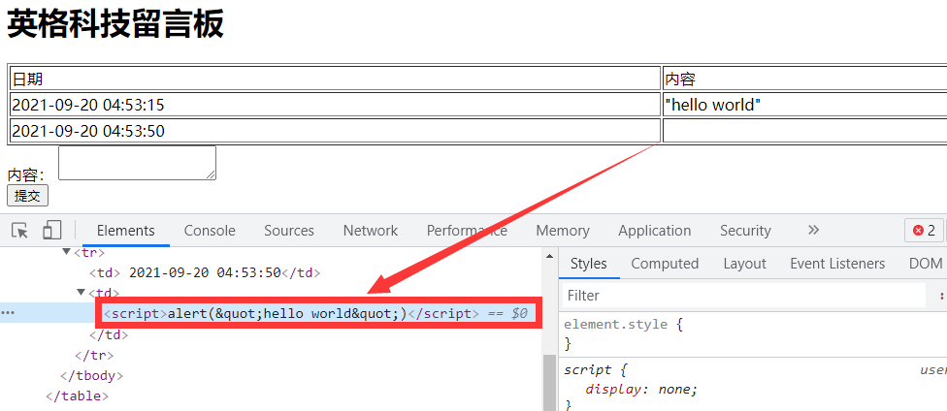
Task: Open the Event Listeners pane tab
Action: coord(836,264)
